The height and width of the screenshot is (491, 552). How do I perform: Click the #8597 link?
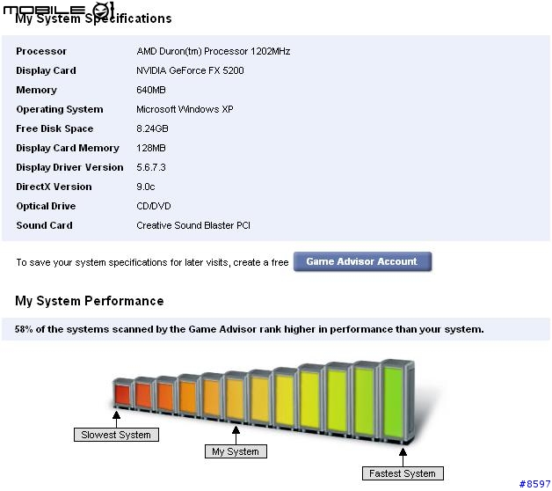point(535,484)
